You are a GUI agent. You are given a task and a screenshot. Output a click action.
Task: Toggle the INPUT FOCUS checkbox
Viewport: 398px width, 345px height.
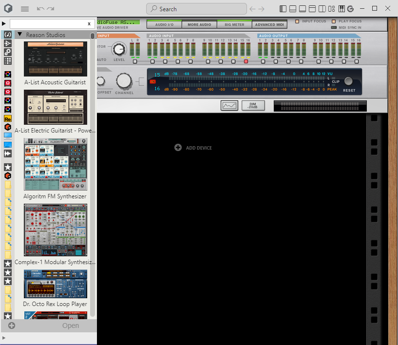[297, 21]
